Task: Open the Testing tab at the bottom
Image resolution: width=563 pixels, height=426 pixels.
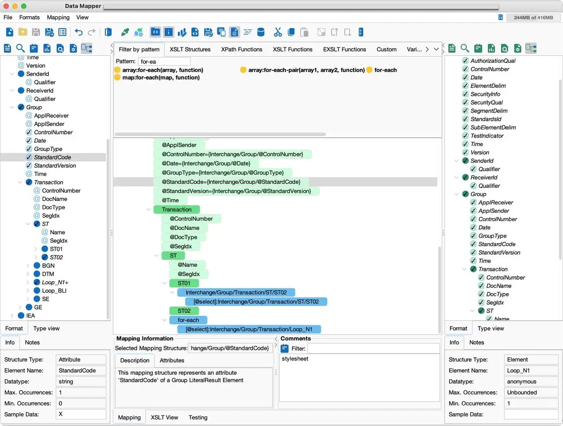Action: (198, 418)
